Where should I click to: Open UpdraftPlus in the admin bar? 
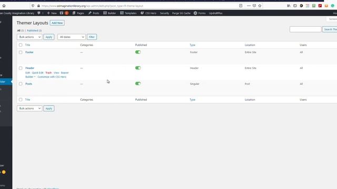point(215,13)
